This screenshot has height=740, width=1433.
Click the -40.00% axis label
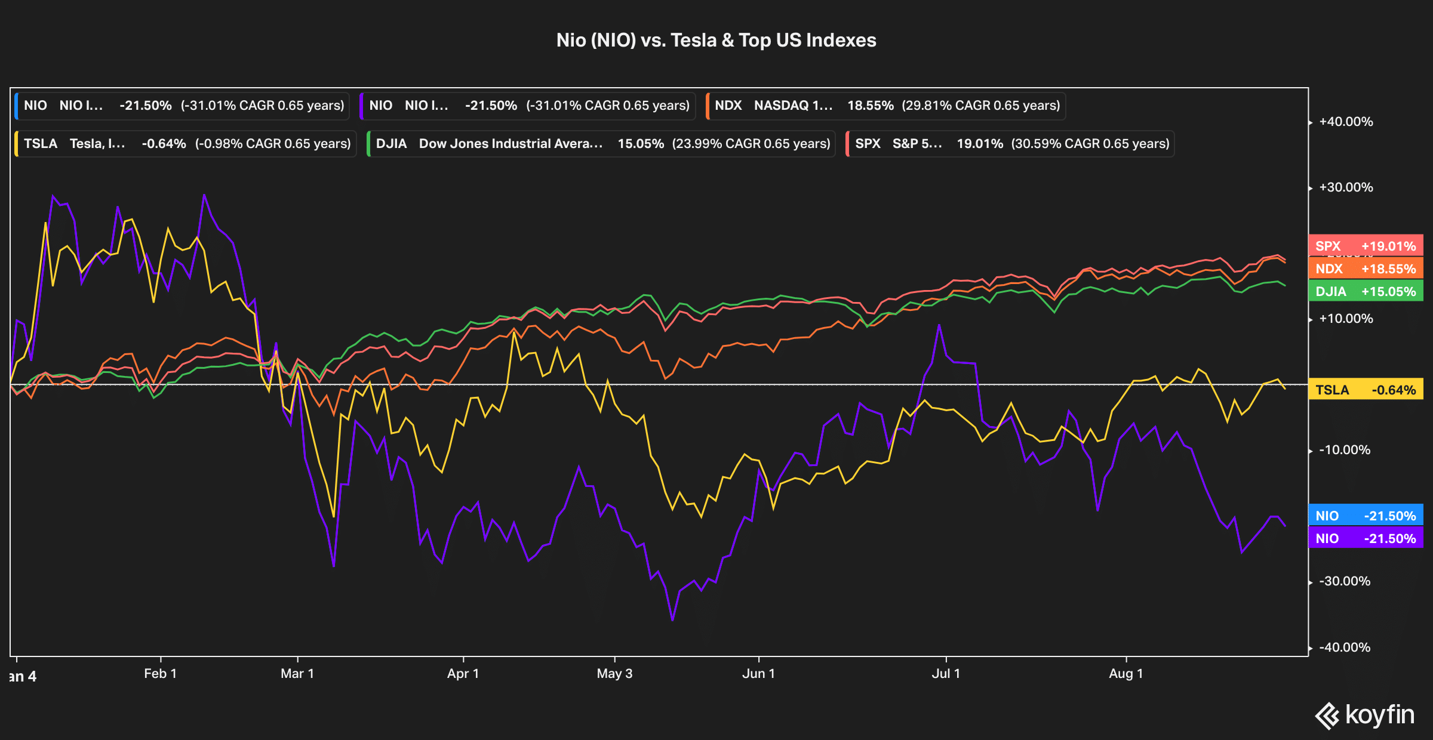click(x=1345, y=647)
